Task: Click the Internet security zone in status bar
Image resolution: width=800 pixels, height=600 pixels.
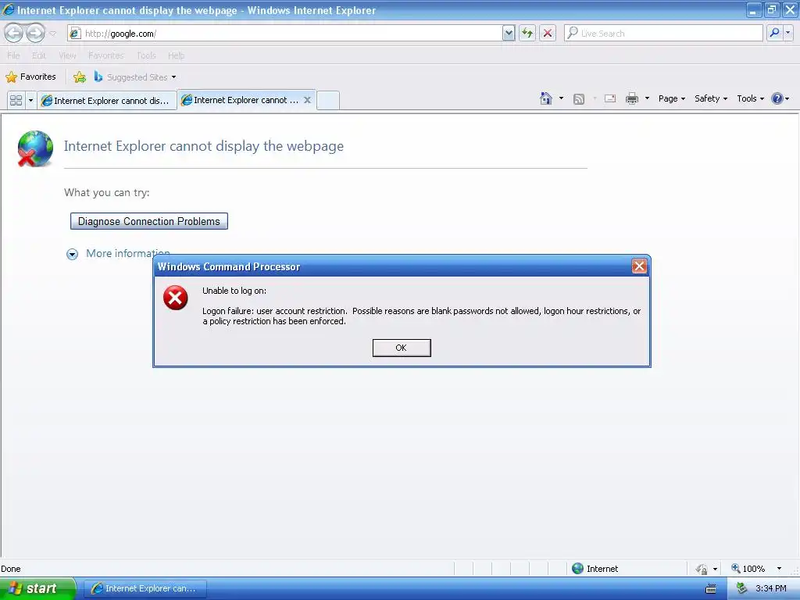Action: [595, 569]
